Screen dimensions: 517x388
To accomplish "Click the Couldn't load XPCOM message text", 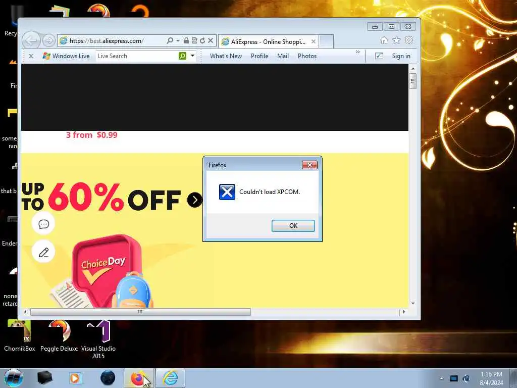I will (270, 192).
